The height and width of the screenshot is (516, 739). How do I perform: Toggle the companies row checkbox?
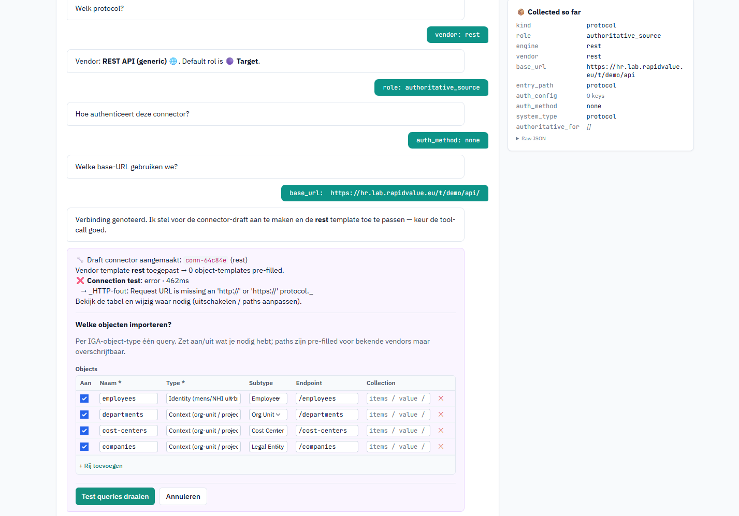pos(84,447)
